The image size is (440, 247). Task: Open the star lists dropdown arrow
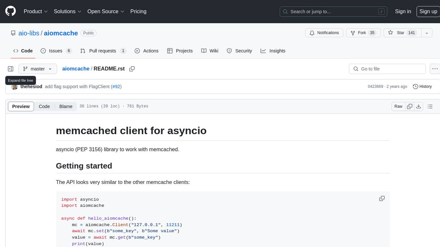(427, 33)
